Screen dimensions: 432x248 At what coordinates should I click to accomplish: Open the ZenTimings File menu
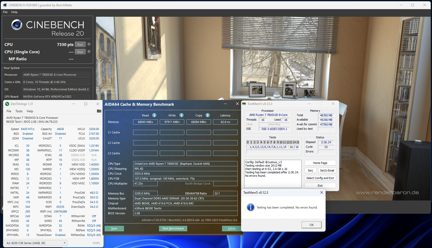(9, 111)
